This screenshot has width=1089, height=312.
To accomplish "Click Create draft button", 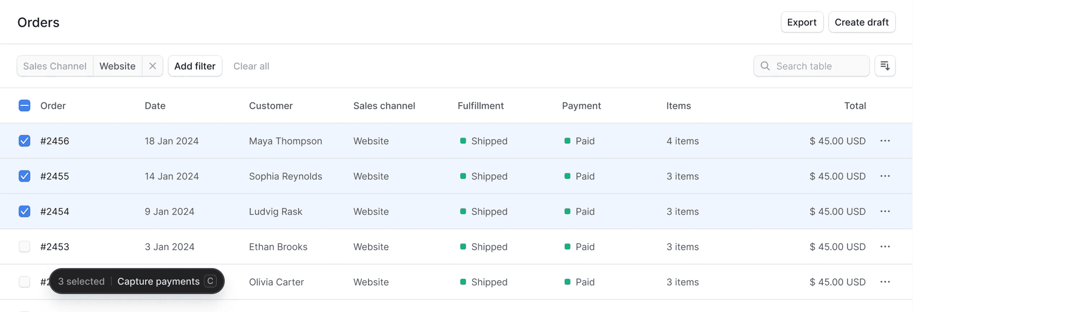I will pos(862,22).
